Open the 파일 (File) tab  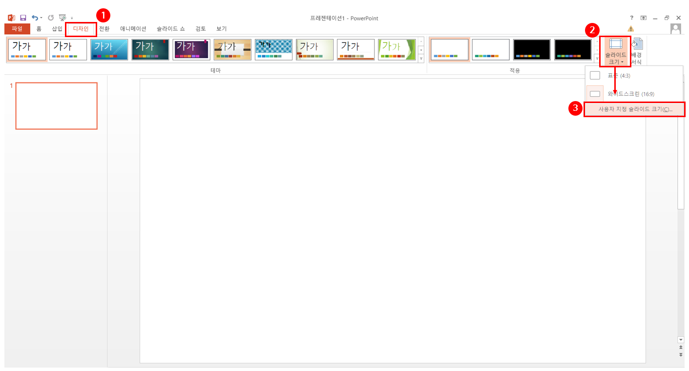[17, 29]
